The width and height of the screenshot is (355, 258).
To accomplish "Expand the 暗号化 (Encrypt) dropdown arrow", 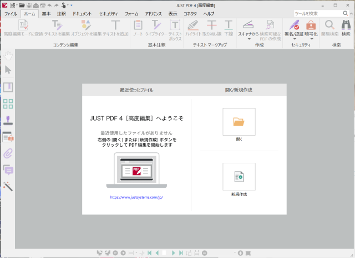I will (x=312, y=39).
